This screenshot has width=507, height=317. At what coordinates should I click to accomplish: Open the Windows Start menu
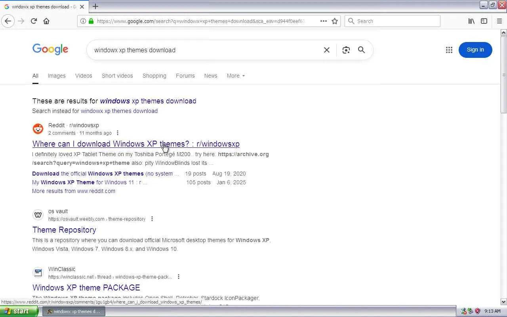pyautogui.click(x=19, y=311)
